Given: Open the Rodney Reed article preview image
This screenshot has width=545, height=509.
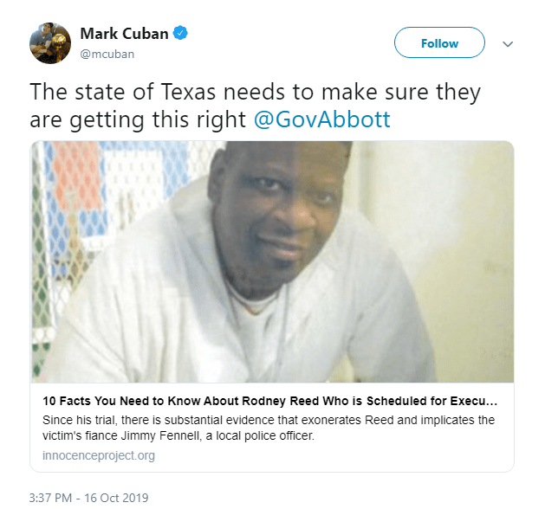Looking at the screenshot, I should (272, 261).
